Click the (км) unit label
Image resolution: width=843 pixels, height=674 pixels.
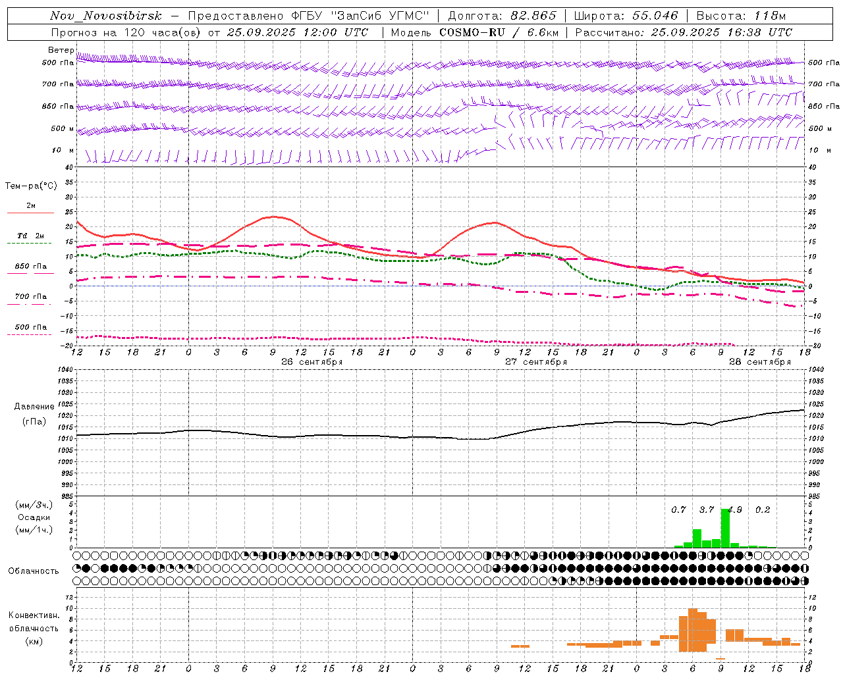coord(34,641)
